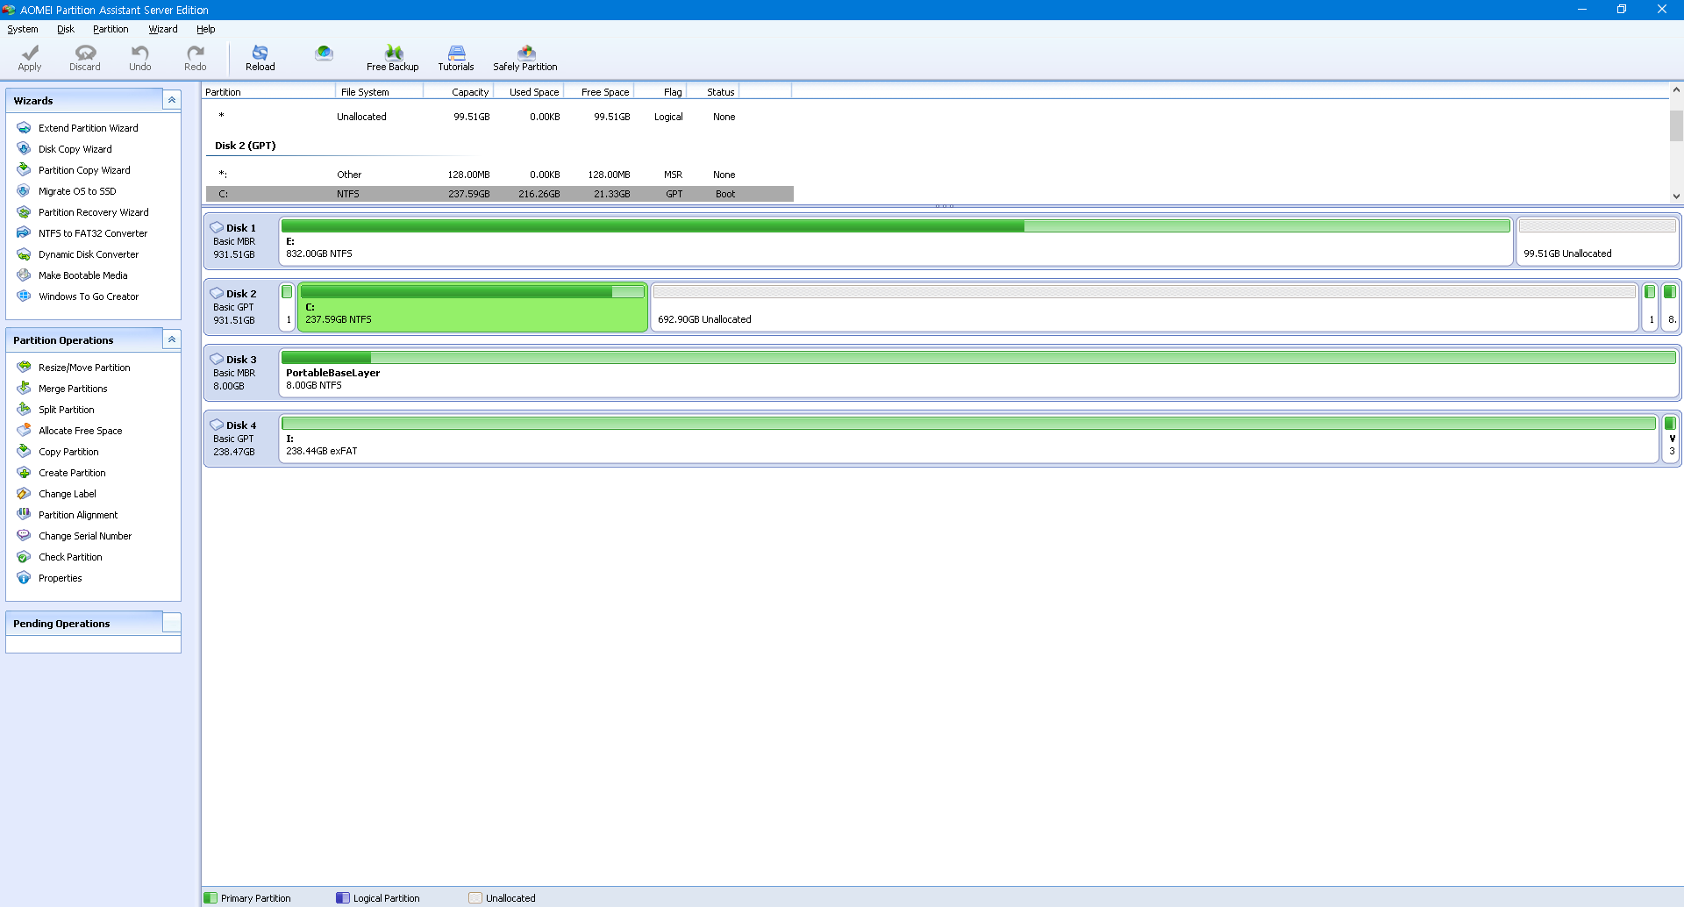Select the C: NTFS row in partition list

click(500, 194)
